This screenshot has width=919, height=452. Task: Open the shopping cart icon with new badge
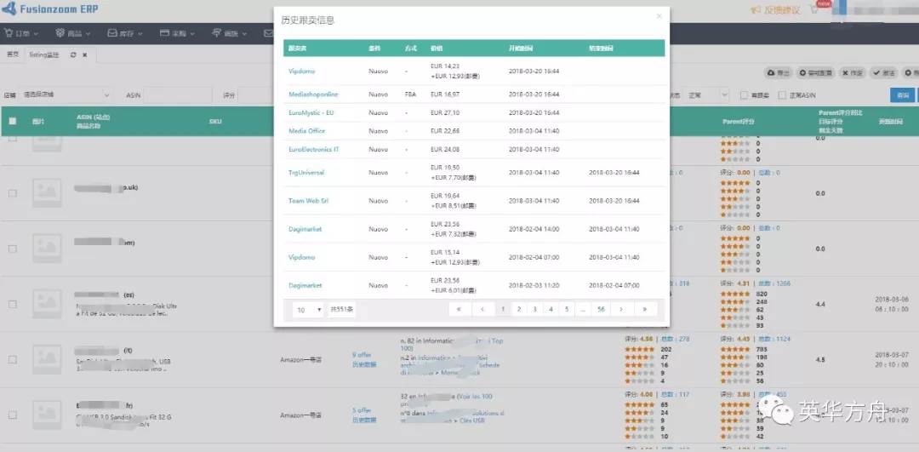[x=814, y=9]
